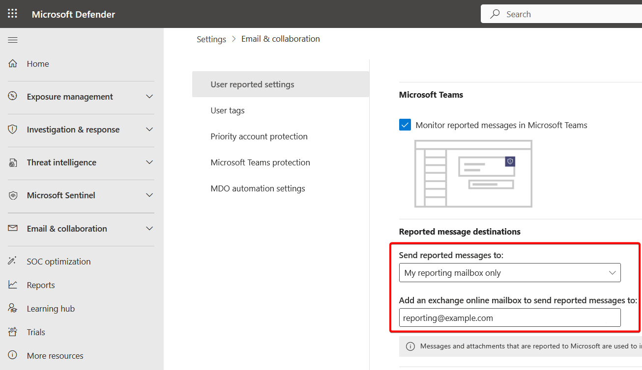
Task: Click the Email & collaboration envelope icon
Action: (13, 228)
